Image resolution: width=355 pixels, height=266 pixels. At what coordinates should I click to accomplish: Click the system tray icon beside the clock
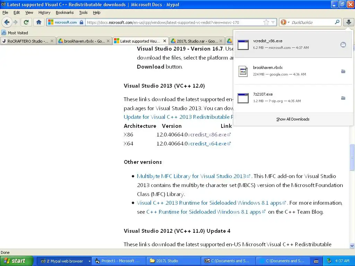[x=329, y=261]
